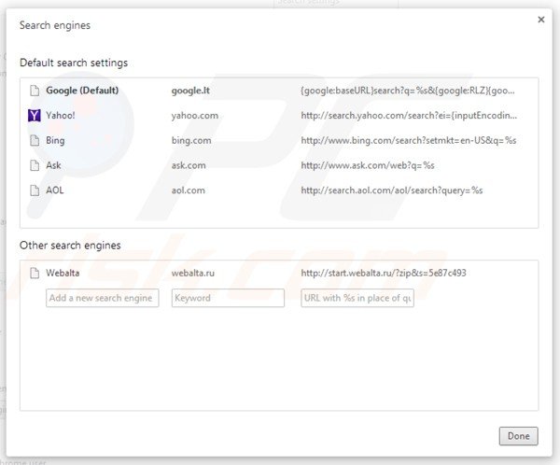Click the google.lt keyword
560x465 pixels.
190,91
